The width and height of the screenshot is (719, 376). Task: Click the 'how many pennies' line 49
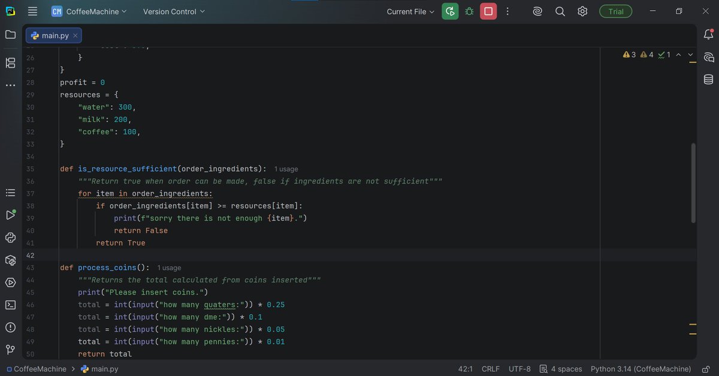pyautogui.click(x=181, y=342)
